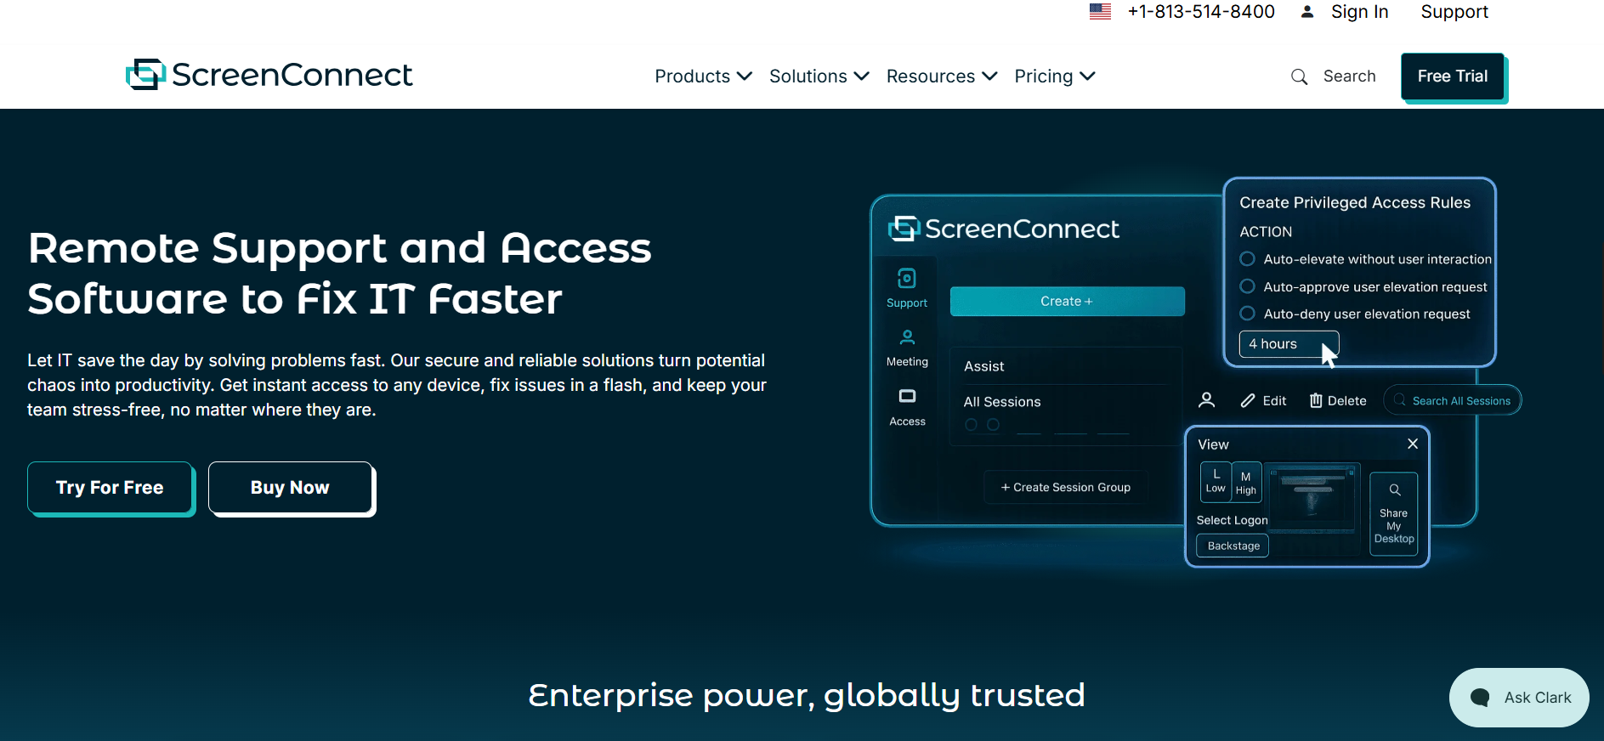This screenshot has width=1604, height=741.
Task: Click the ScreenConnect logo in header
Action: 269,75
